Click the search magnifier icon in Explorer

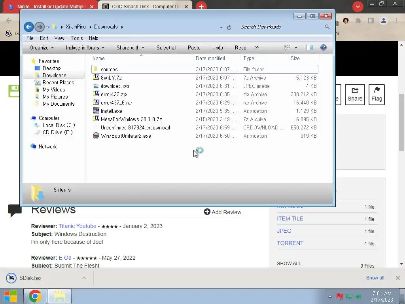(x=327, y=27)
